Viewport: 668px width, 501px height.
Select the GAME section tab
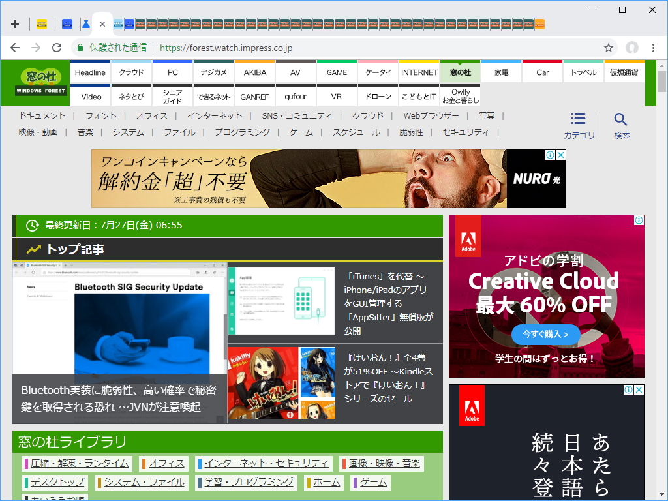[x=337, y=72]
